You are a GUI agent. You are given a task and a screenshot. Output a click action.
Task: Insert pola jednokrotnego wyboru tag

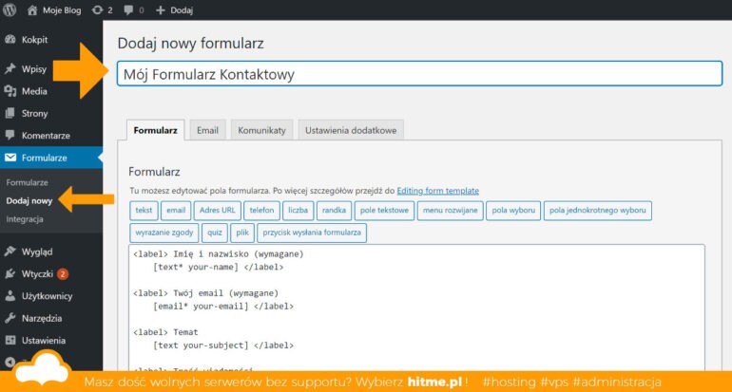[598, 210]
